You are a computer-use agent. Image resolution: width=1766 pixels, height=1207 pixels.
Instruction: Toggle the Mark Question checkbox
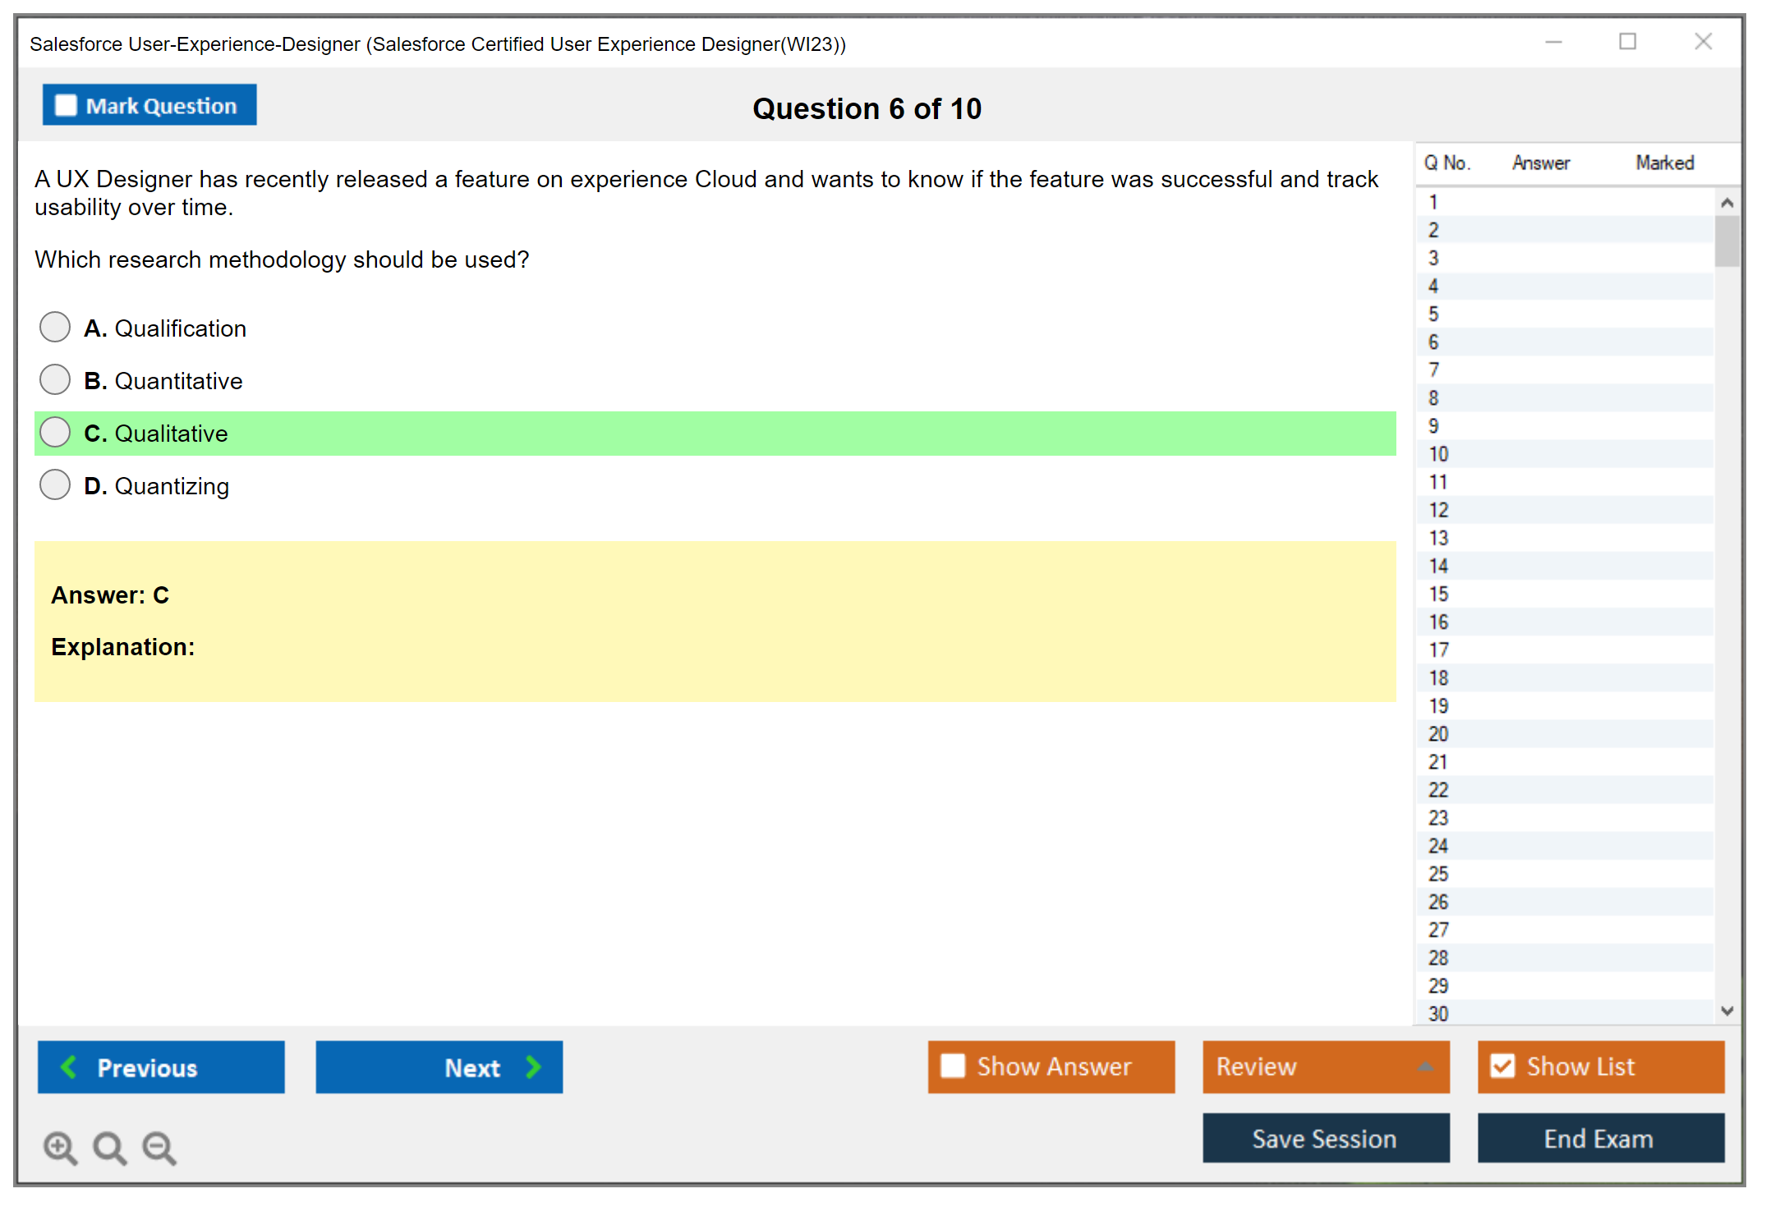coord(66,106)
